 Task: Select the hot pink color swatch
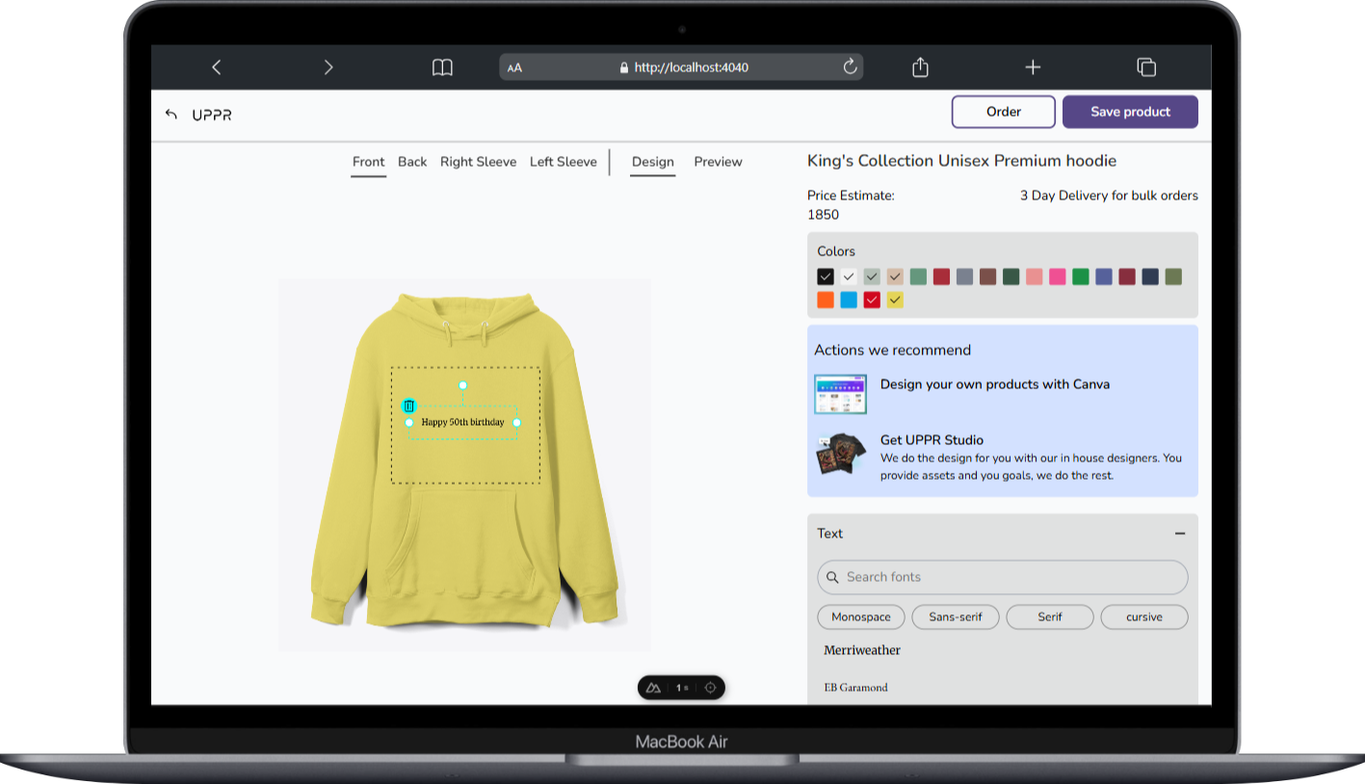click(x=1057, y=276)
